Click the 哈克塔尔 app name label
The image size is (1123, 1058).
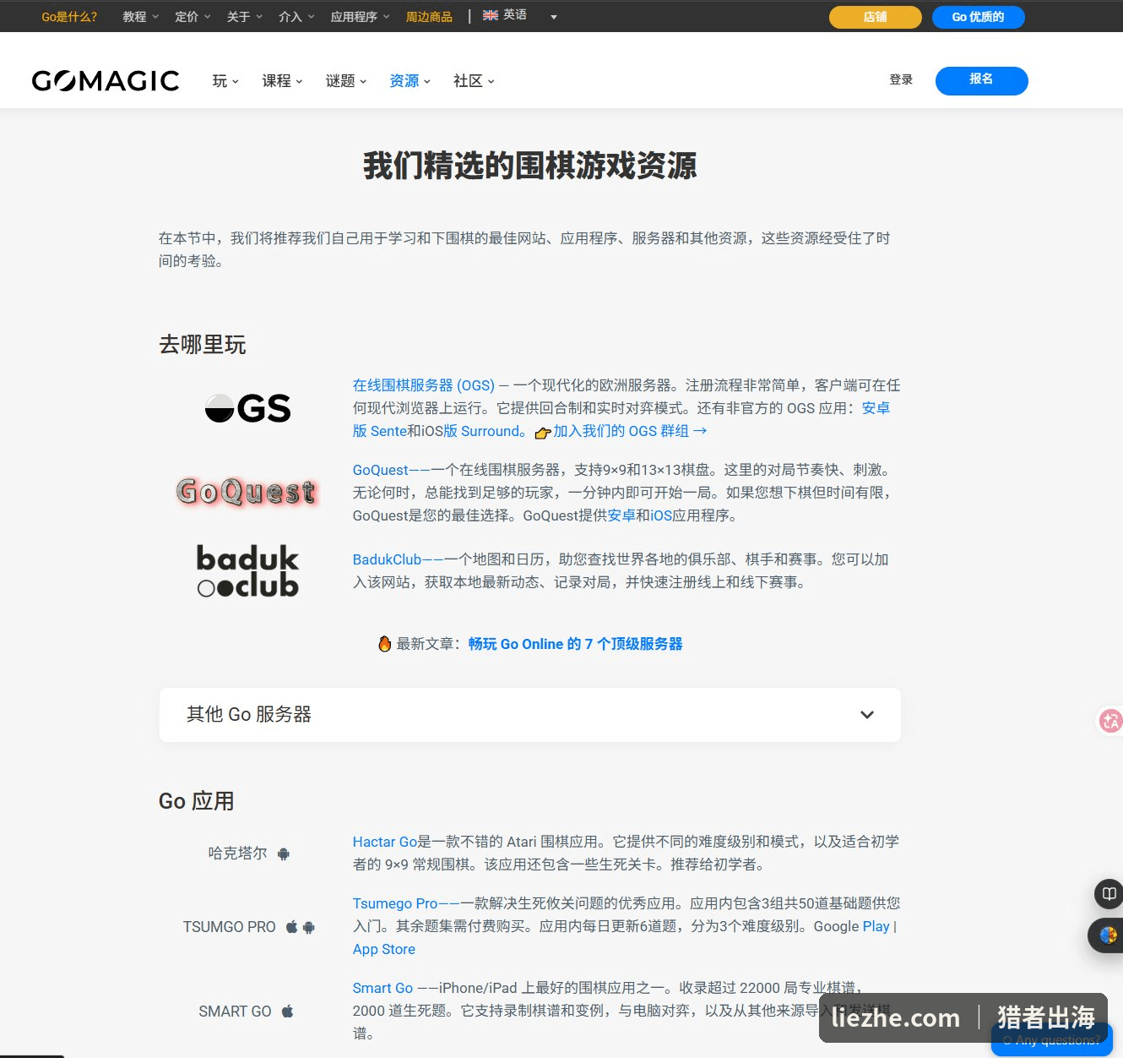point(238,853)
